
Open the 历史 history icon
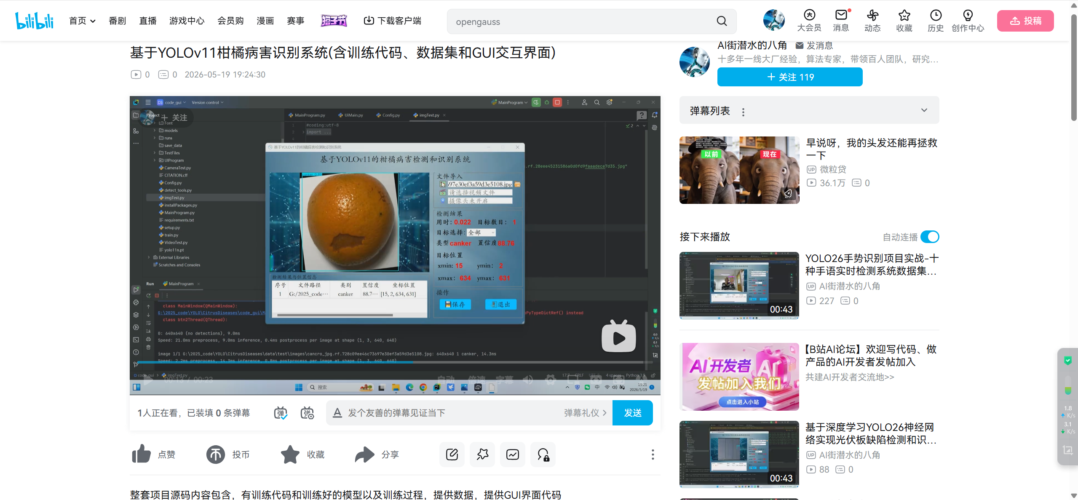pos(936,21)
